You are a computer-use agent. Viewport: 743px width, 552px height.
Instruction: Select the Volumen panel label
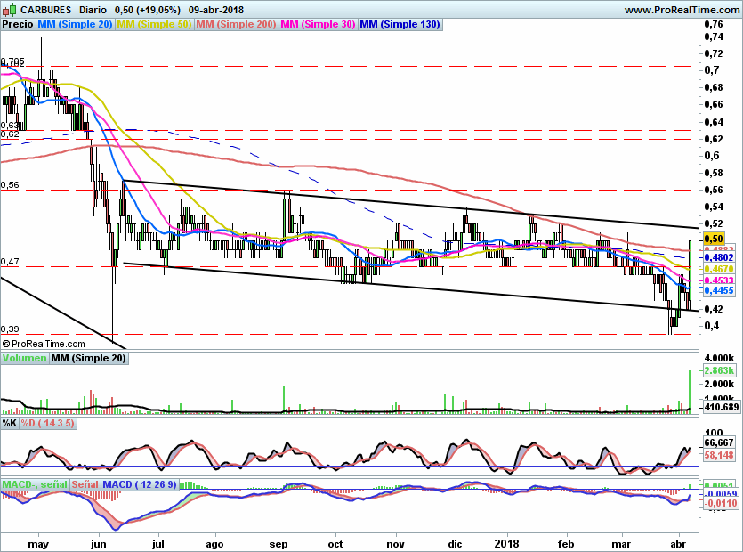[25, 359]
